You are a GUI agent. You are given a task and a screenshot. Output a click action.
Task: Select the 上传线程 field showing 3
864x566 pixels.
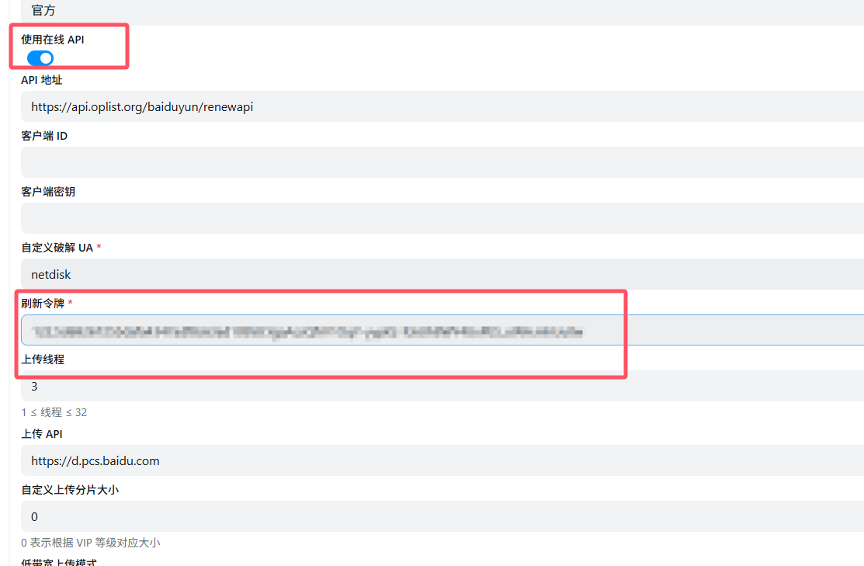point(442,386)
